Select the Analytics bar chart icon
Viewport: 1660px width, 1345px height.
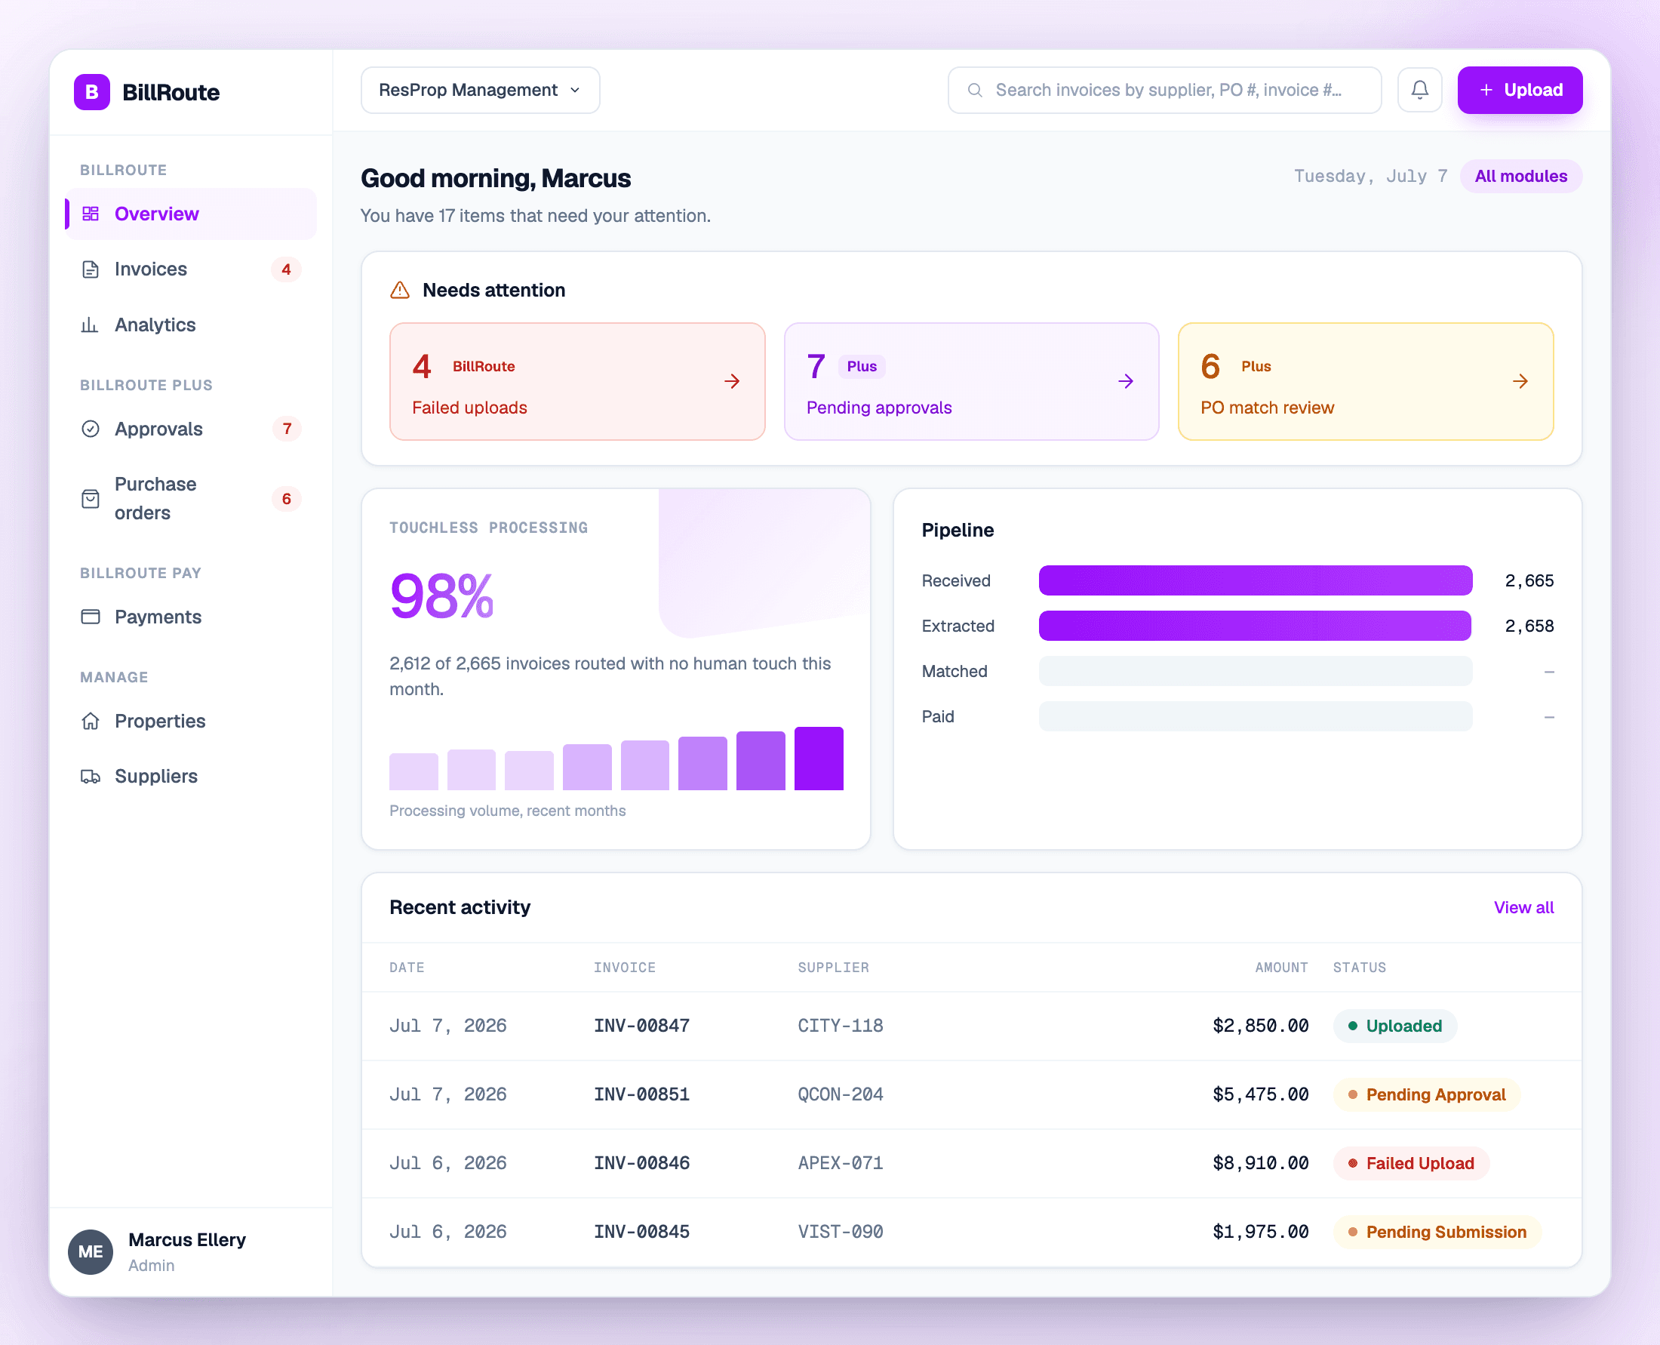[90, 325]
